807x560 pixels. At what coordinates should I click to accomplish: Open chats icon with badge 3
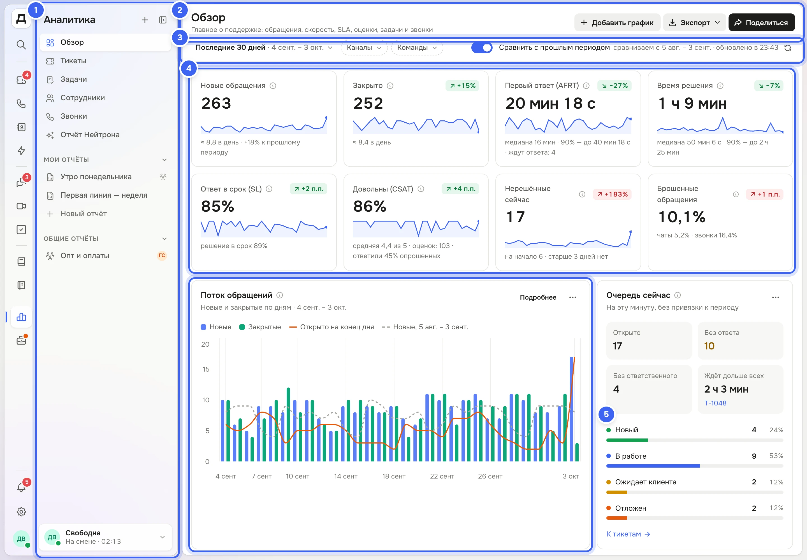coord(21,183)
